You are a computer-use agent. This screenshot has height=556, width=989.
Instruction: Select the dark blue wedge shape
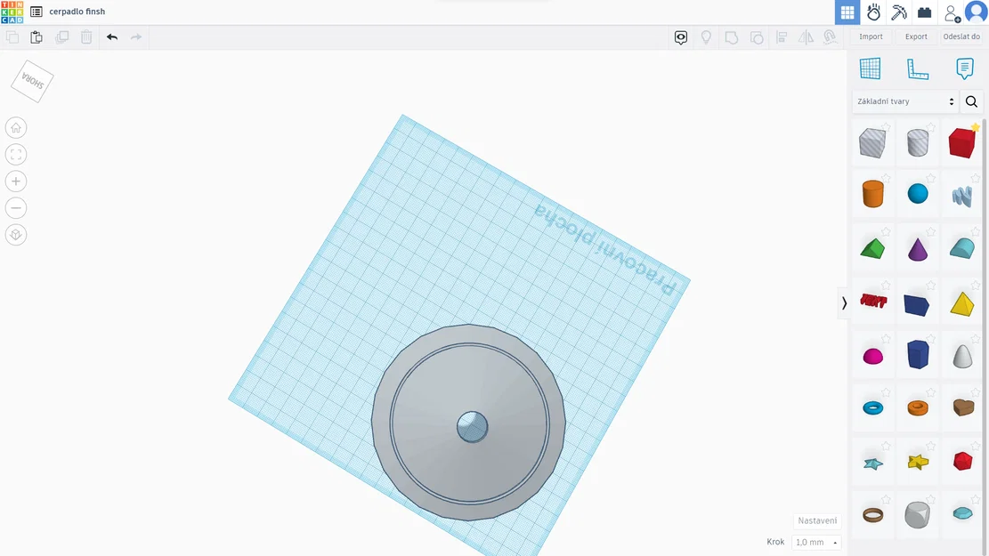[x=917, y=304]
